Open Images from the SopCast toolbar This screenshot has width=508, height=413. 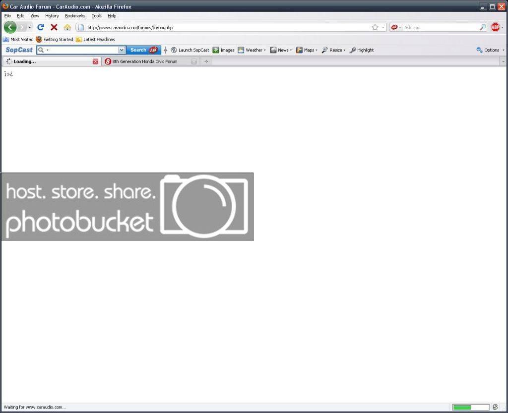pyautogui.click(x=224, y=50)
